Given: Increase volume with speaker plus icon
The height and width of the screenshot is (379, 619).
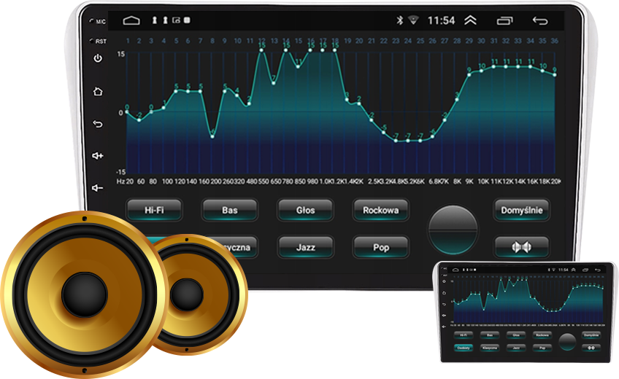Looking at the screenshot, I should pos(98,156).
